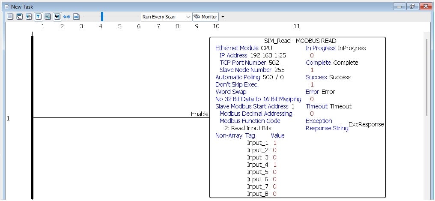The height and width of the screenshot is (201, 435).
Task: Click column header number 4
Action: 101,27
